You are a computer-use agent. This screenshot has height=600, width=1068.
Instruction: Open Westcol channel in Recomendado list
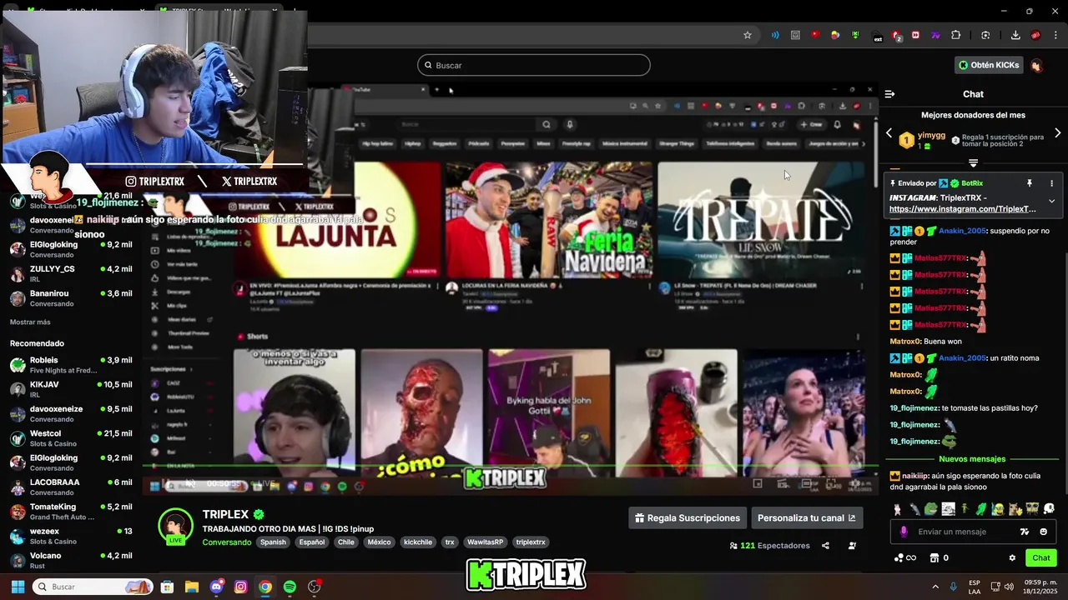(71, 438)
